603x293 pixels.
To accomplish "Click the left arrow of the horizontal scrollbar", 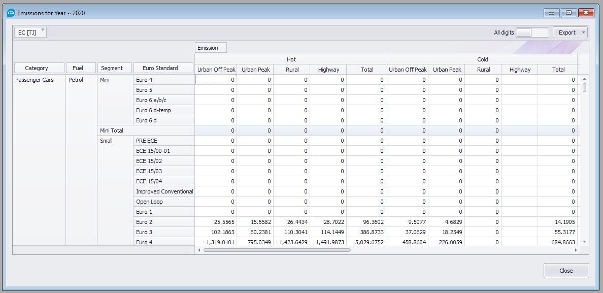I will click(x=197, y=250).
